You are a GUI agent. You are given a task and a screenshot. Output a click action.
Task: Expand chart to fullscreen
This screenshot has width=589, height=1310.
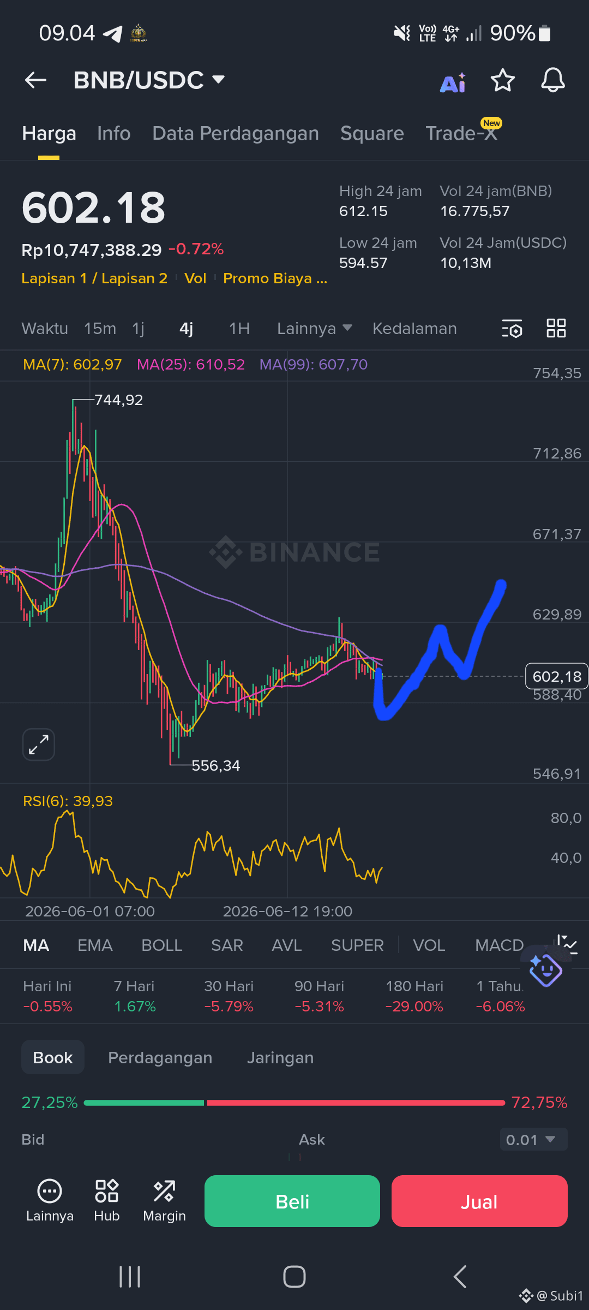coord(39,745)
